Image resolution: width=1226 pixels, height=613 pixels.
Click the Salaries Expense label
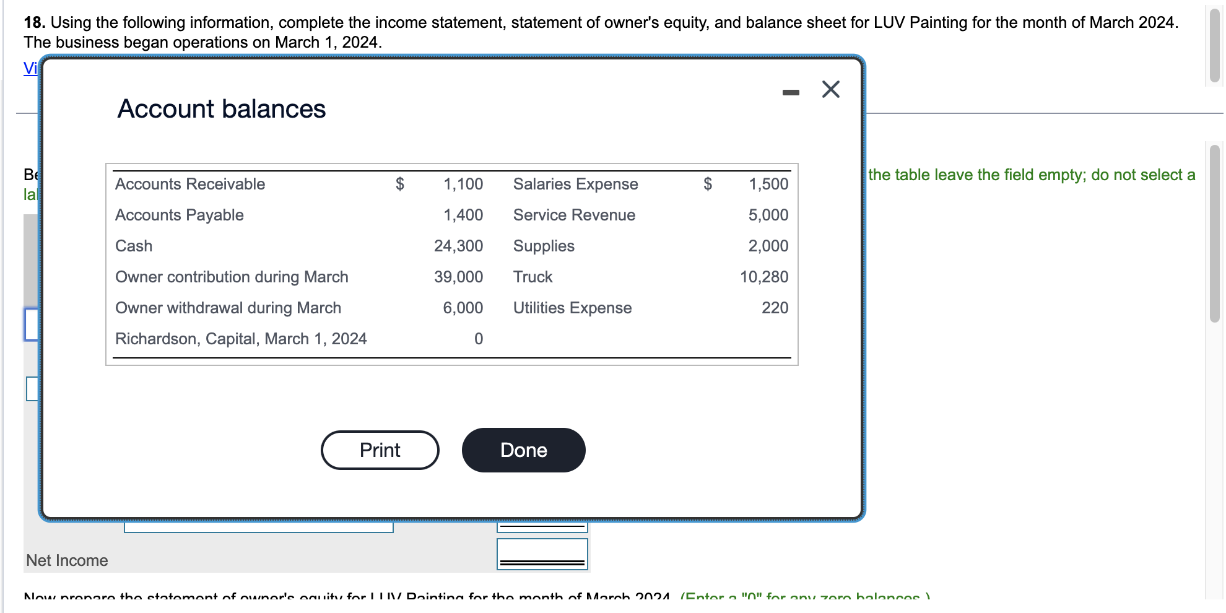pyautogui.click(x=575, y=184)
